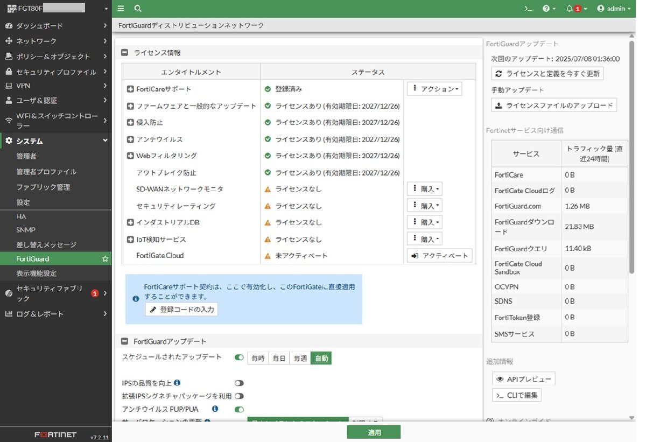
Task: Click the 適用 apply button
Action: tap(374, 432)
